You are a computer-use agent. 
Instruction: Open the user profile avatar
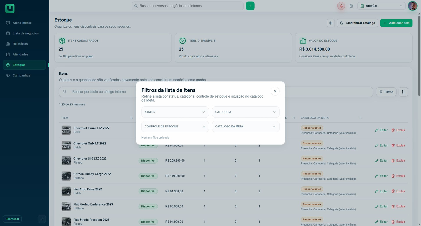coord(412,6)
